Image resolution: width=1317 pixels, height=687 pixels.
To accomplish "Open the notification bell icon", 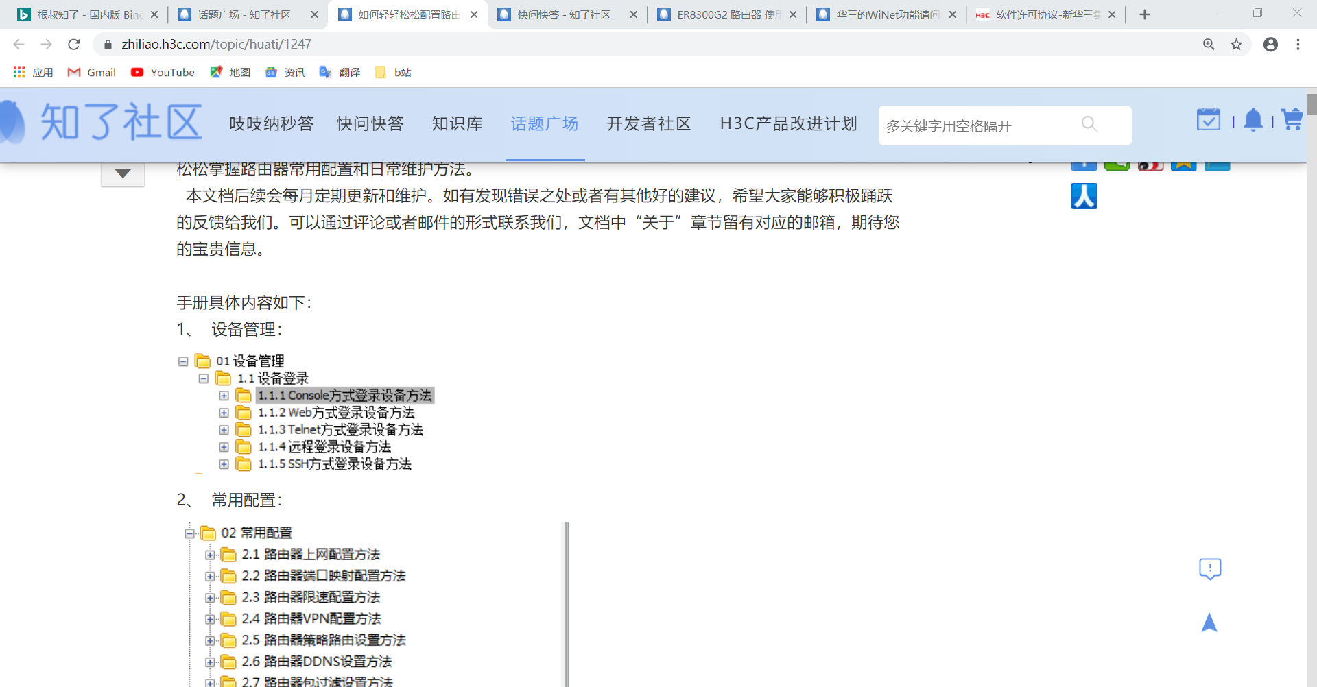I will pyautogui.click(x=1253, y=120).
